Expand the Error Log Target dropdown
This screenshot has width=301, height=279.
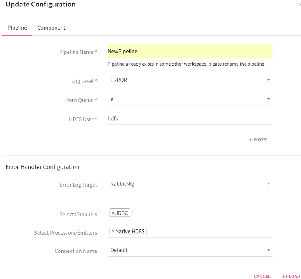coord(190,184)
